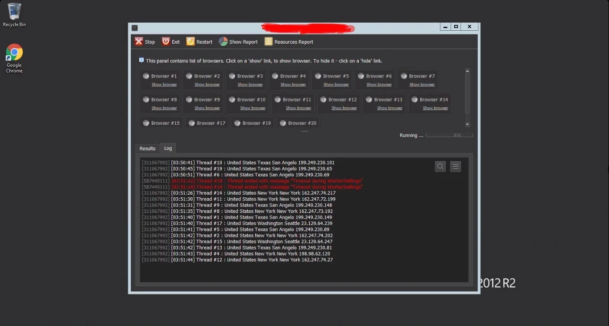Click the browser list vertical scrollbar thumb

click(x=468, y=93)
